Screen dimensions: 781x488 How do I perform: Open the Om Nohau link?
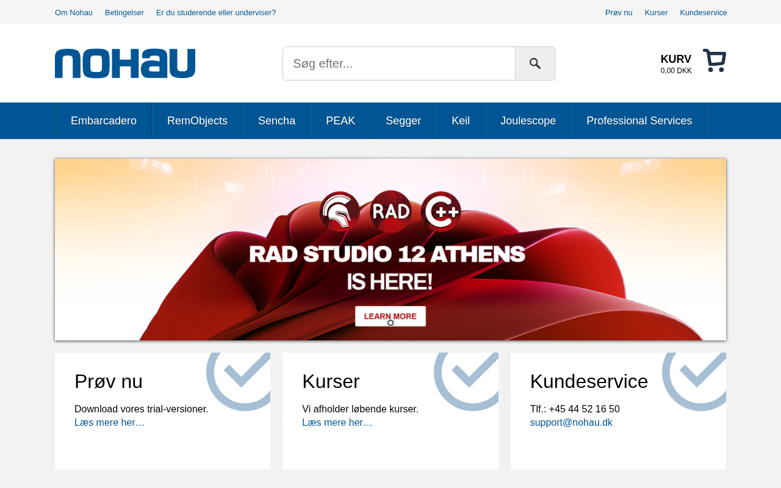74,13
